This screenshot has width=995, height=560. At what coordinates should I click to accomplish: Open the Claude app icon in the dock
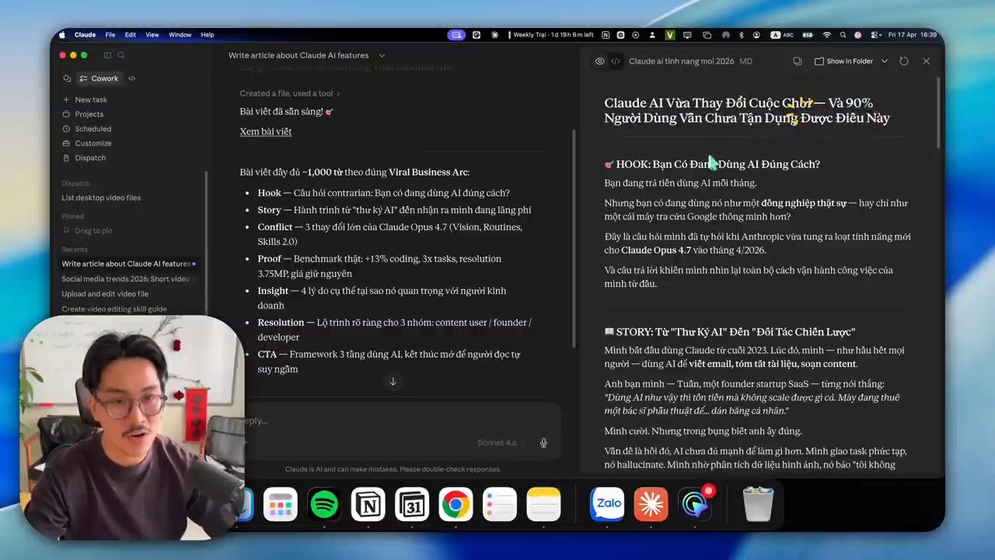tap(651, 505)
